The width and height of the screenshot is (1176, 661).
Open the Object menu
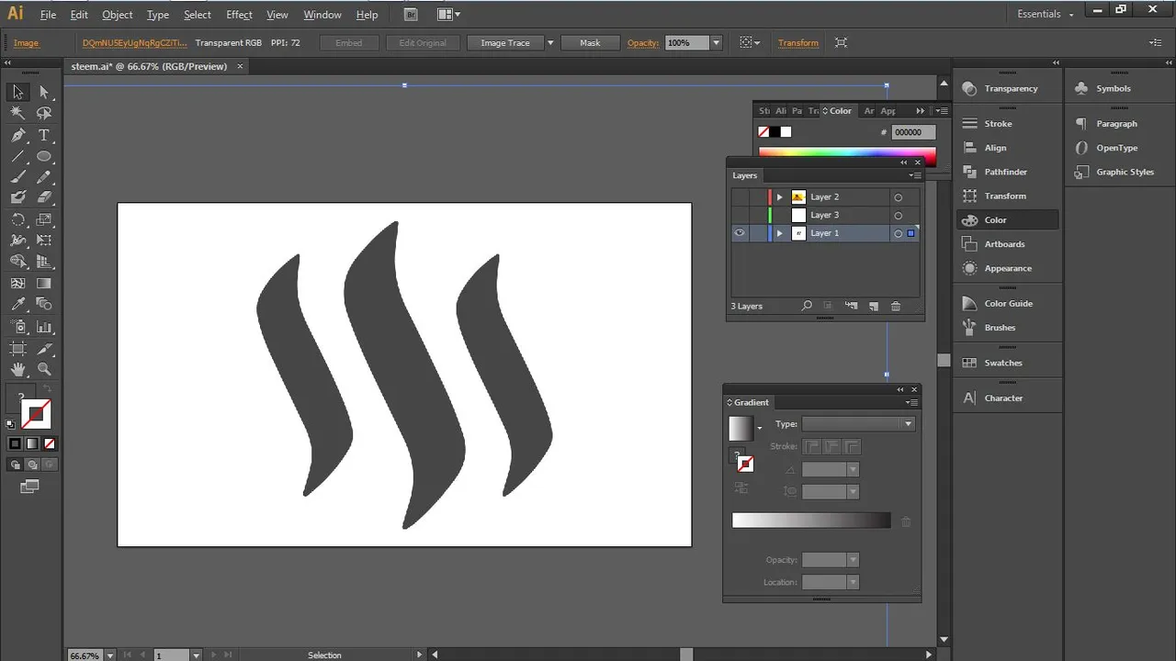coord(117,15)
